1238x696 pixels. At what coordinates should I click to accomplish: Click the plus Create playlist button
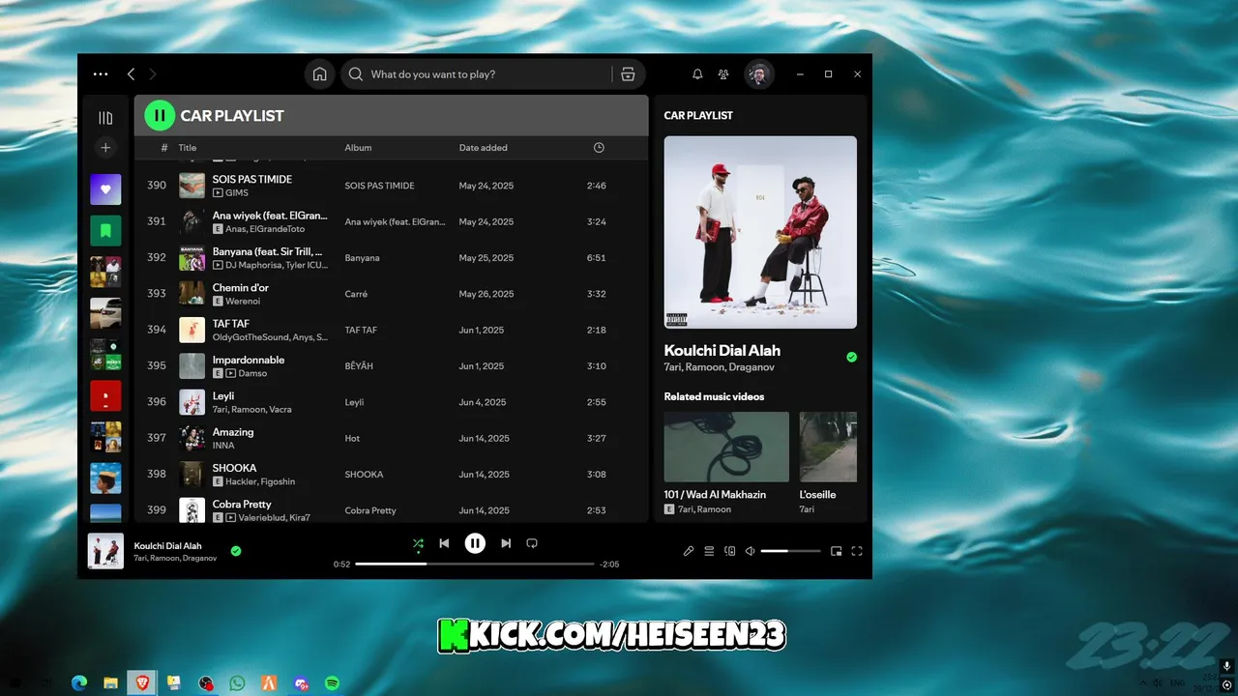pyautogui.click(x=105, y=147)
